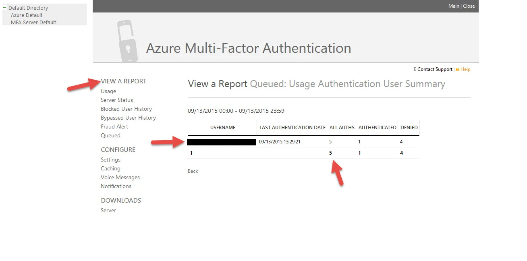The height and width of the screenshot is (261, 527).
Task: Open Voice Messages configuration
Action: [x=120, y=177]
